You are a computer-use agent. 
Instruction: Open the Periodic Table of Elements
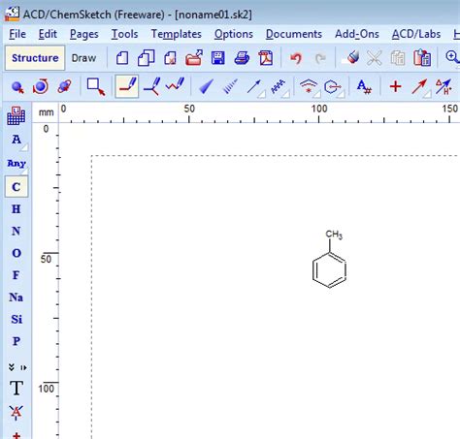16,115
